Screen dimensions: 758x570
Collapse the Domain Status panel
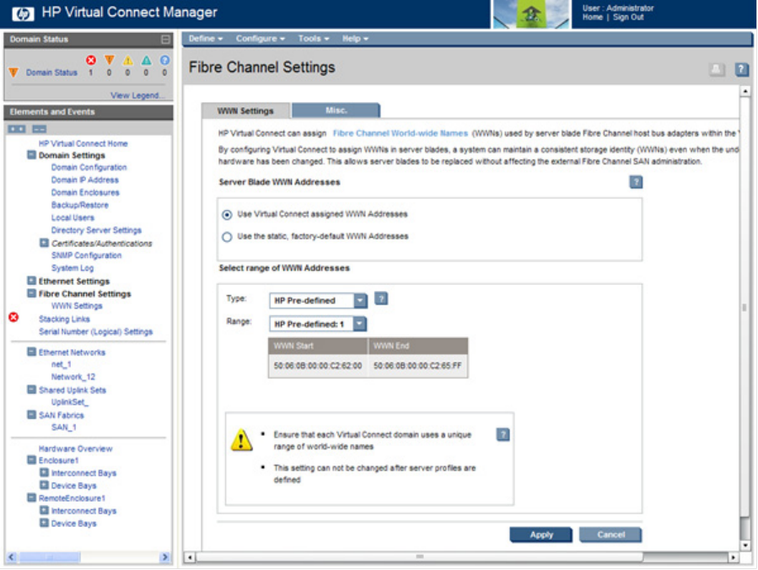[165, 40]
